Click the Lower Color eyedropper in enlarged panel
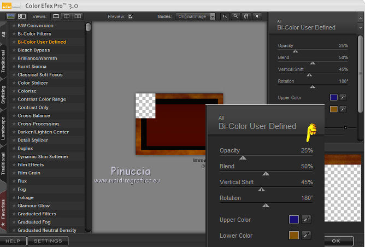This screenshot has width=365, height=247. coord(307,236)
